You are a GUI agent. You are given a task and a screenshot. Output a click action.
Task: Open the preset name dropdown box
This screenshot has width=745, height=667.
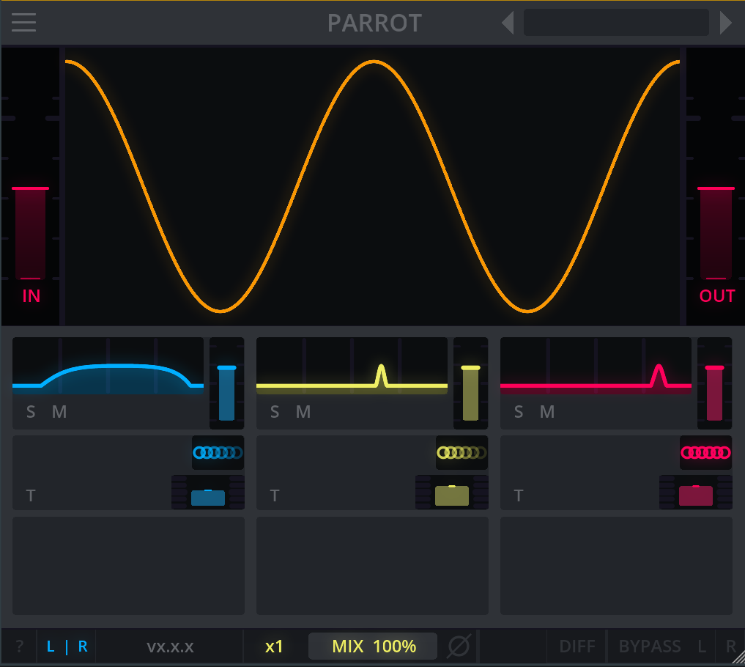pos(616,22)
